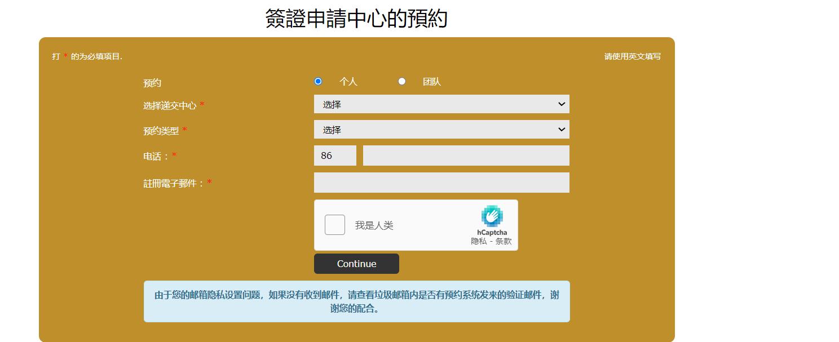The height and width of the screenshot is (342, 839).
Task: Open the 选择递交中心 dropdown
Action: [x=441, y=104]
